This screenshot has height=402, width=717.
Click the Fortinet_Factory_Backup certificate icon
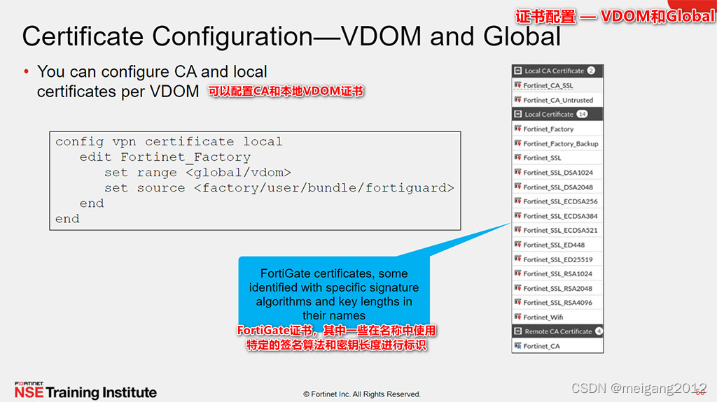(517, 143)
